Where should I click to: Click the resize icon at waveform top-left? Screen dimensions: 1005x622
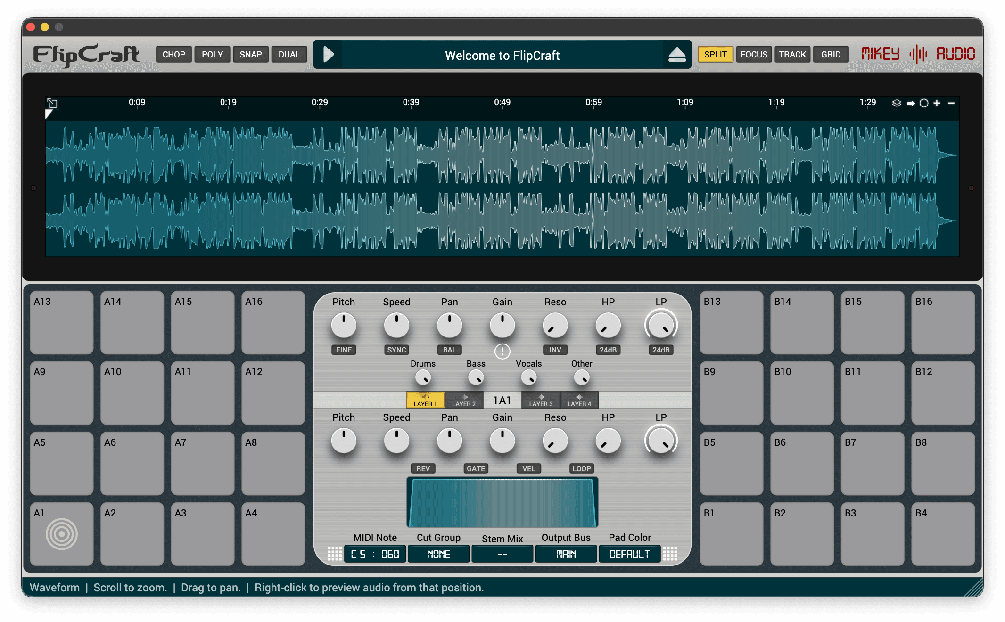click(52, 103)
